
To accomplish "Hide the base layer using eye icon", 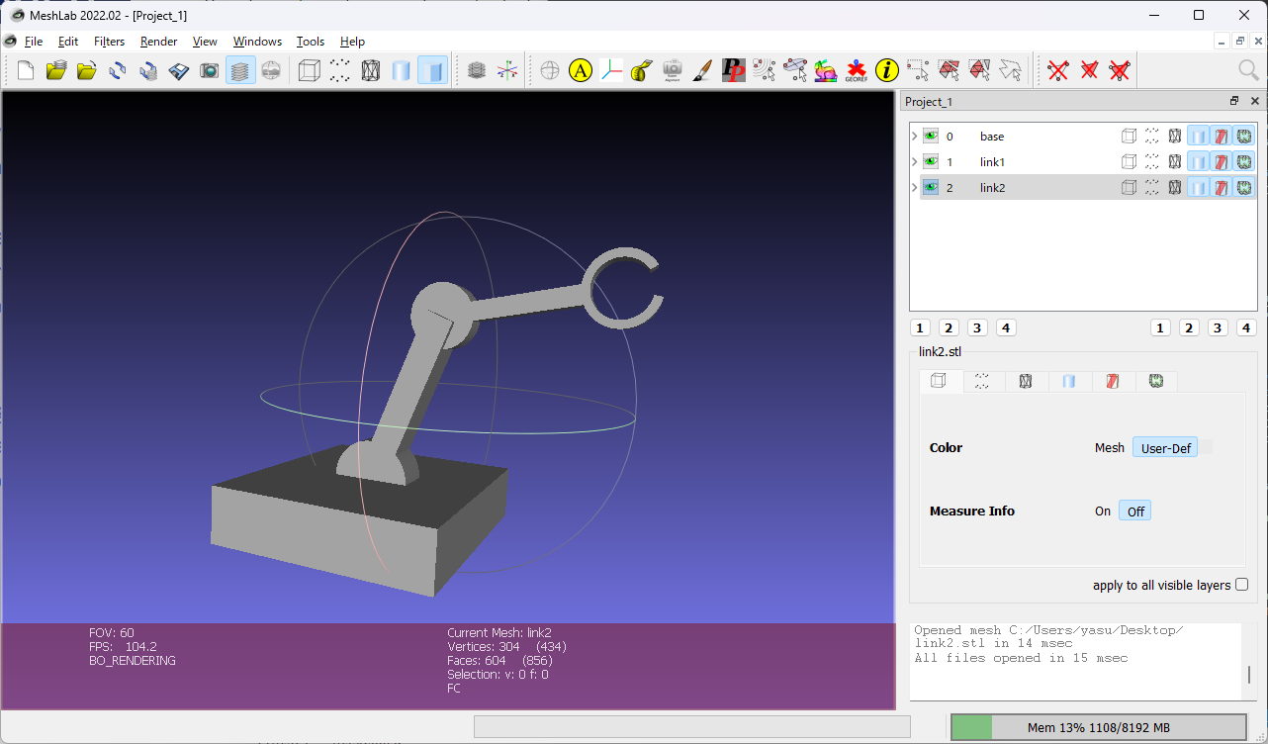I will pos(930,137).
